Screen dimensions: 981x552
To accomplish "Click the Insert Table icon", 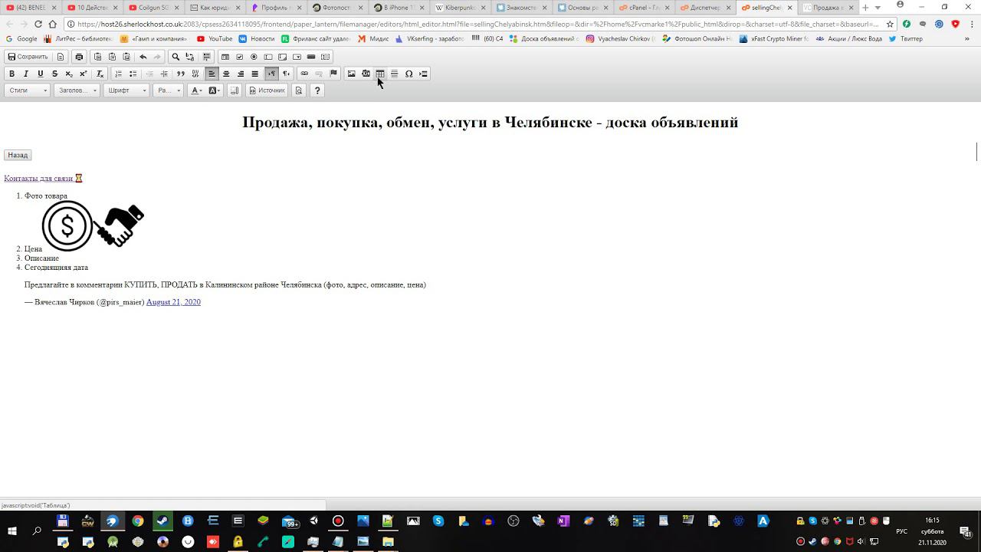I will pos(380,74).
